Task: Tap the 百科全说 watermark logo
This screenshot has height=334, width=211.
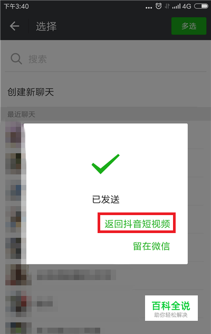Action: (171, 308)
